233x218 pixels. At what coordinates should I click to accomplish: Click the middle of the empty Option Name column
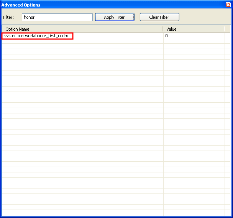click(82, 123)
